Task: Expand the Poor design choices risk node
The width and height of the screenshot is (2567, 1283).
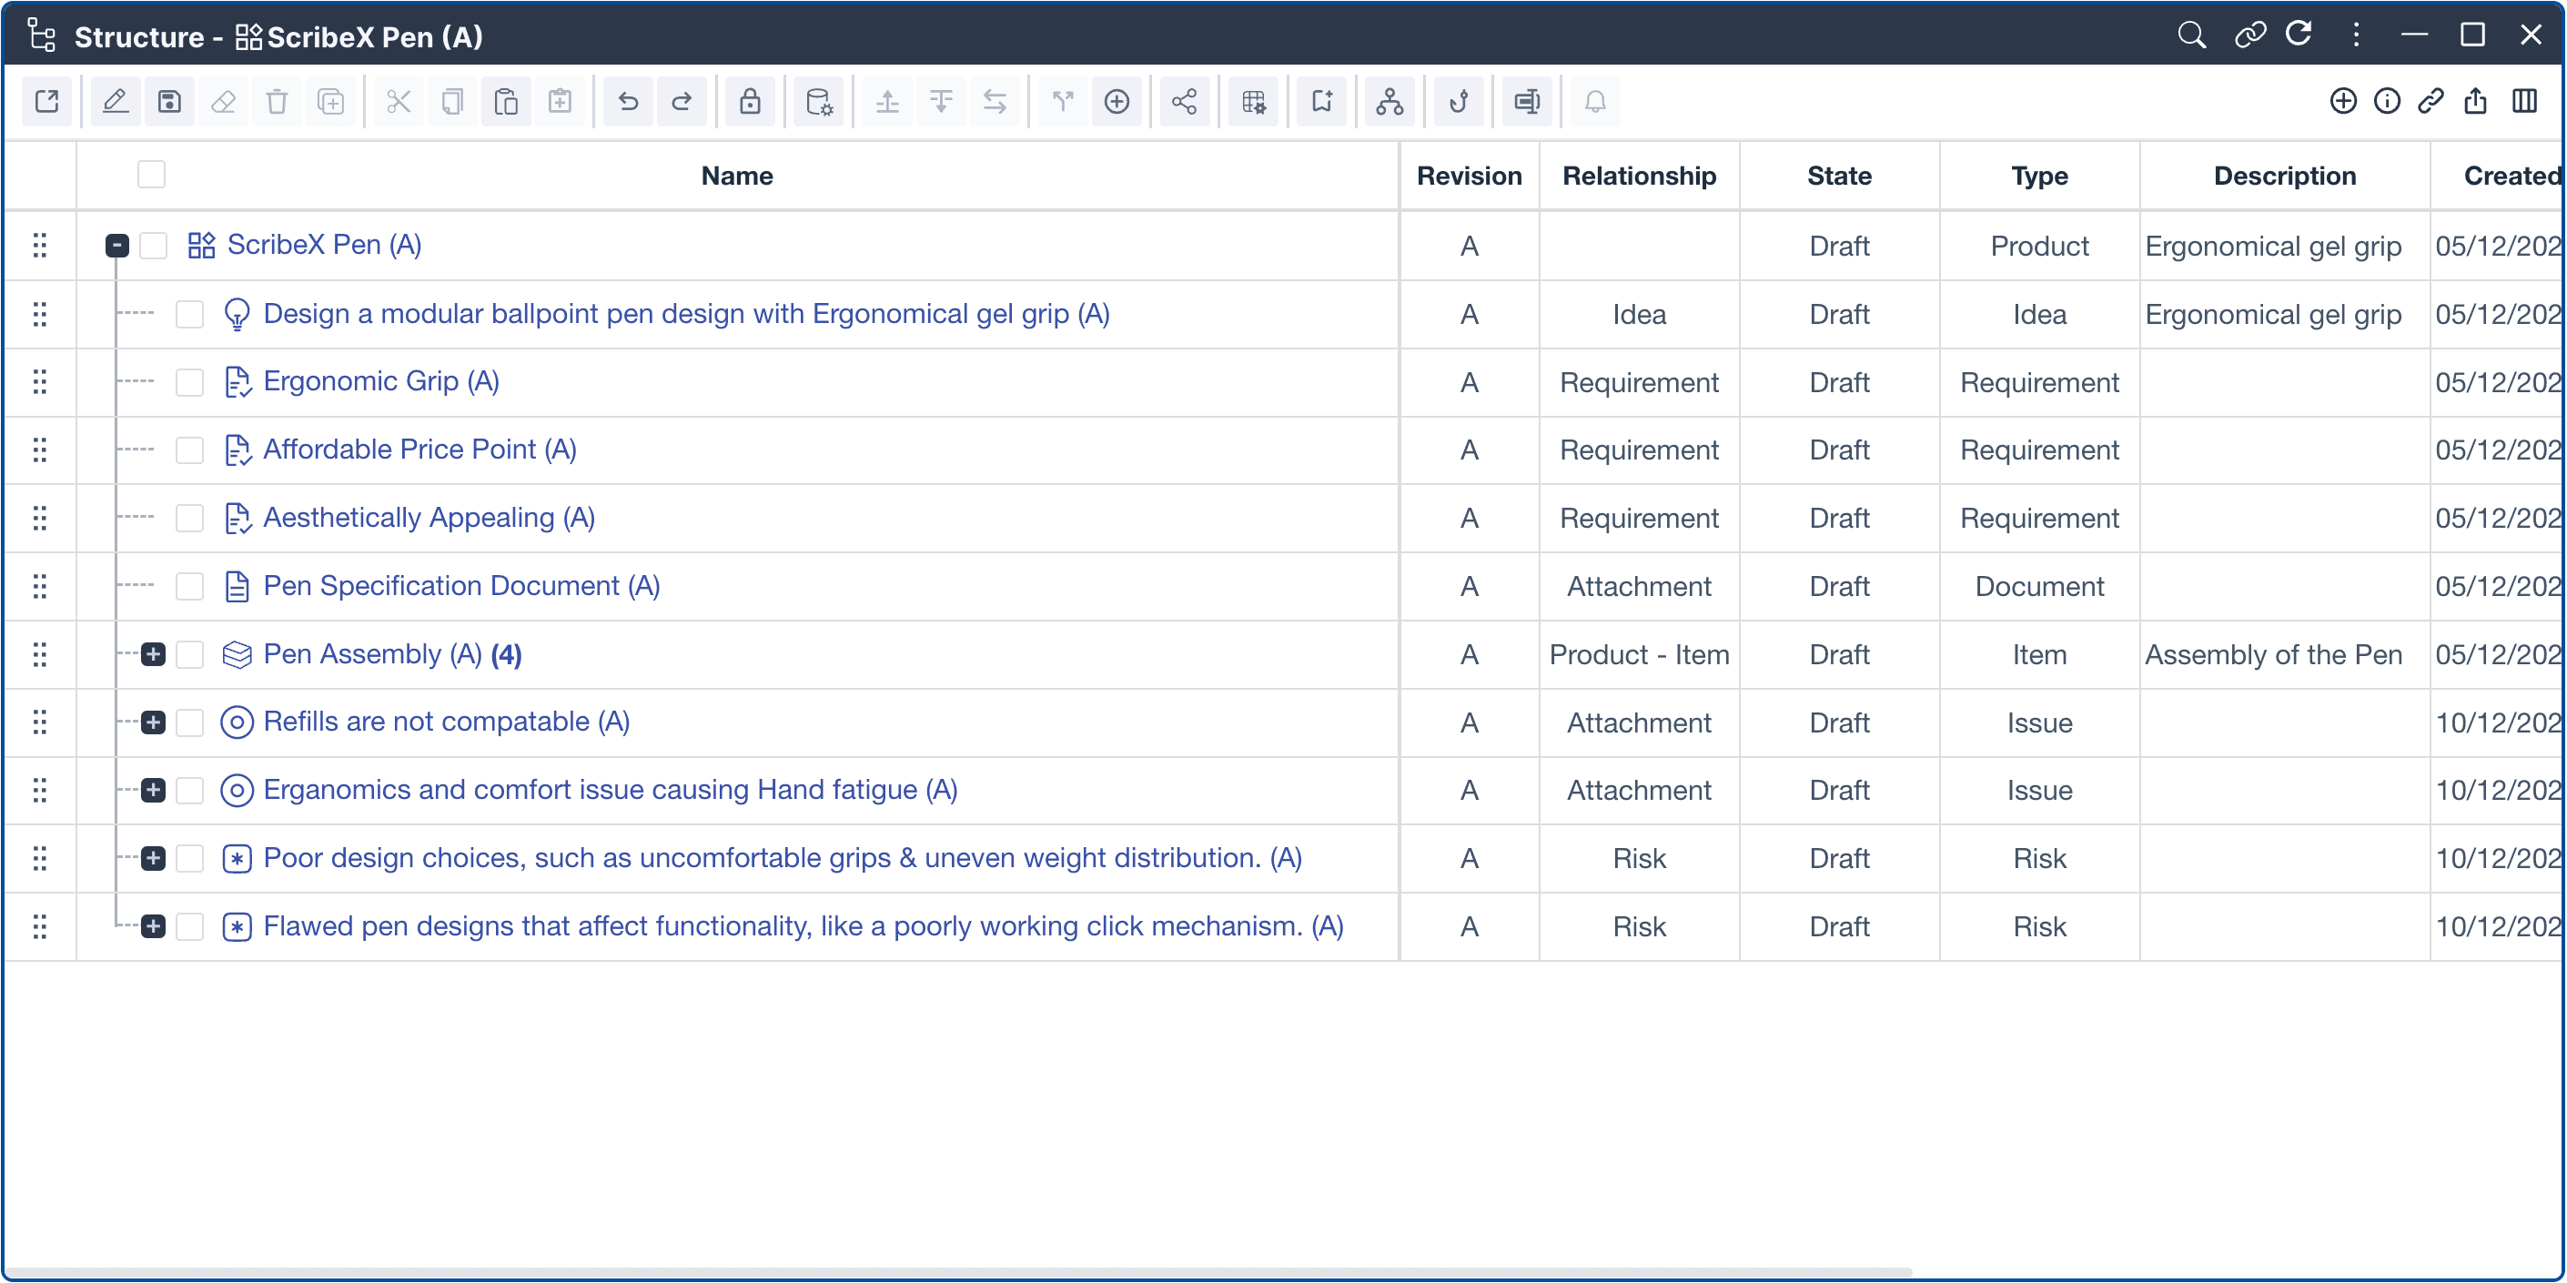Action: 153,859
